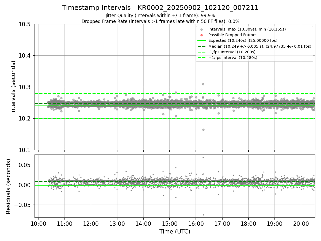
Task: Click the lowest residual point below −0.05
Action: 203,215
